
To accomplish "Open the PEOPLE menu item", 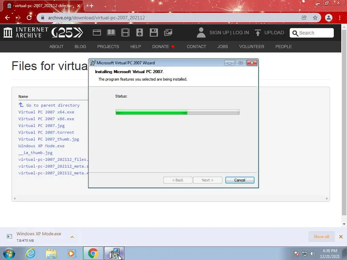I will point(284,47).
